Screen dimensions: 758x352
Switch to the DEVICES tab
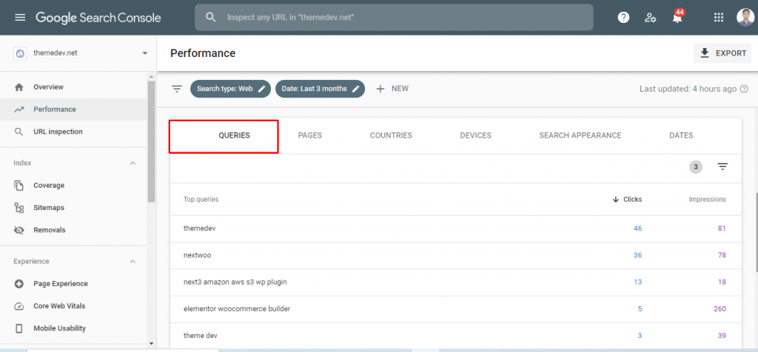click(x=476, y=135)
